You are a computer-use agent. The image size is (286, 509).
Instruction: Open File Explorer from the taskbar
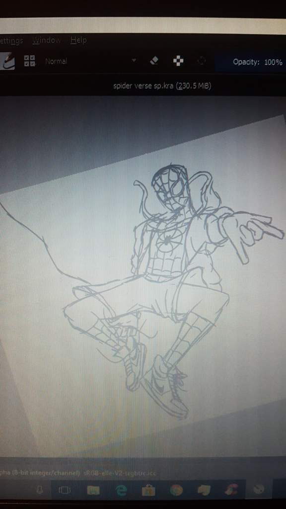tap(93, 490)
